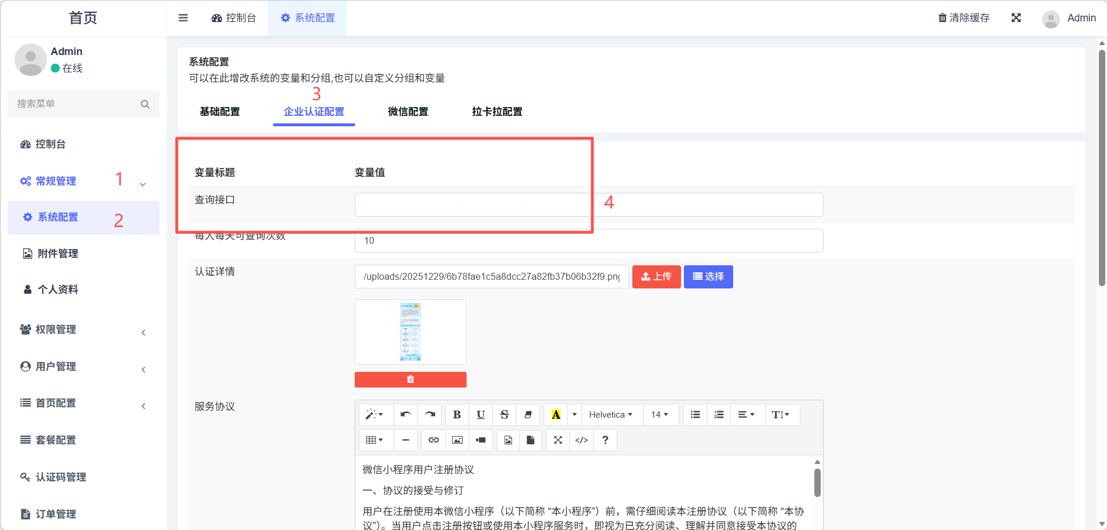Insert a link using the chain icon

[x=434, y=440]
